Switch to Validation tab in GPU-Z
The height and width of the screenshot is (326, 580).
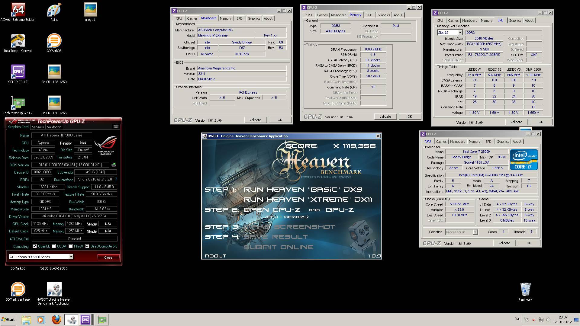coord(54,127)
